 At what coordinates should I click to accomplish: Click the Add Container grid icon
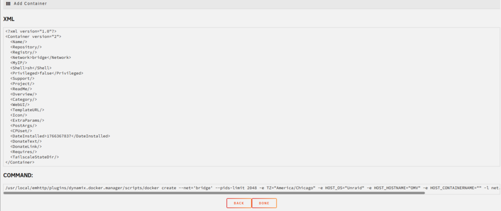pos(9,4)
